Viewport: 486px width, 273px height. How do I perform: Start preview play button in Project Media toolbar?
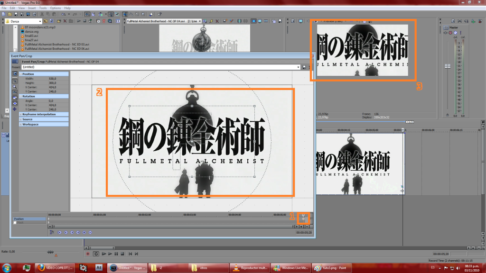pyautogui.click(x=79, y=21)
